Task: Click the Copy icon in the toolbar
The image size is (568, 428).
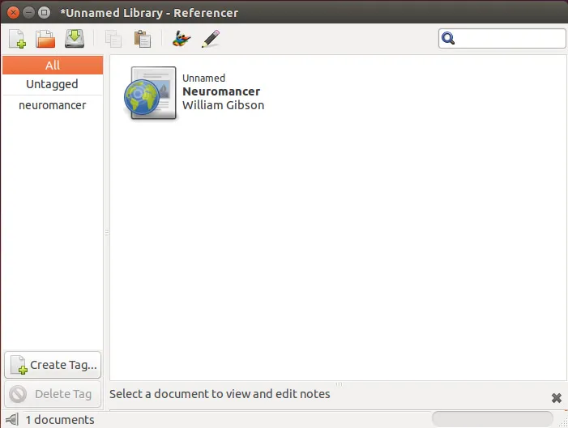Action: pyautogui.click(x=113, y=38)
